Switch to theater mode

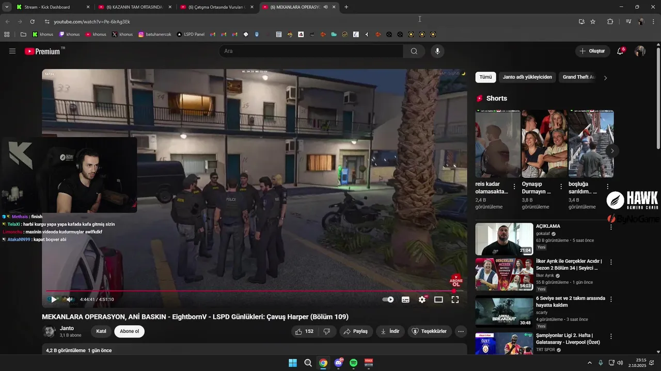click(x=438, y=299)
